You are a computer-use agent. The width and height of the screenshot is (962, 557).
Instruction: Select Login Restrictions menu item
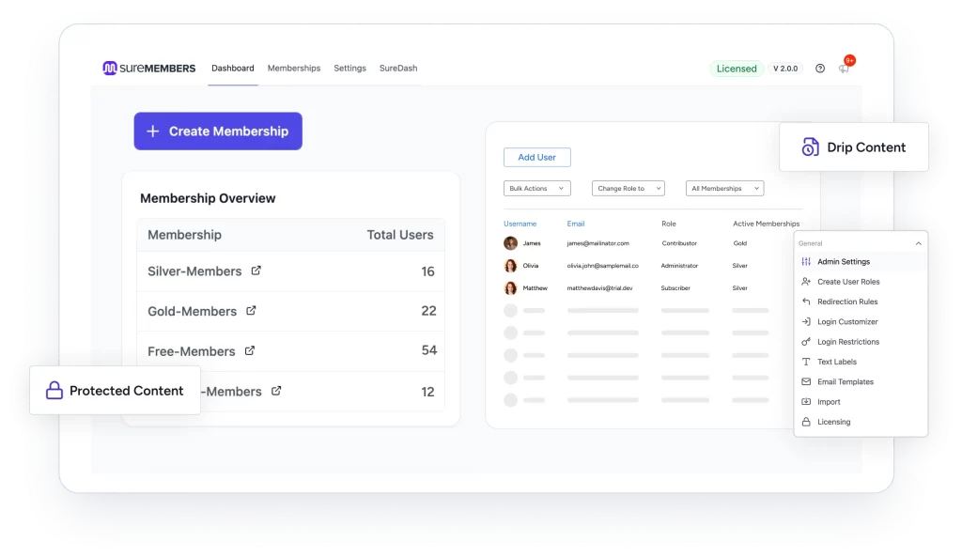861,342
